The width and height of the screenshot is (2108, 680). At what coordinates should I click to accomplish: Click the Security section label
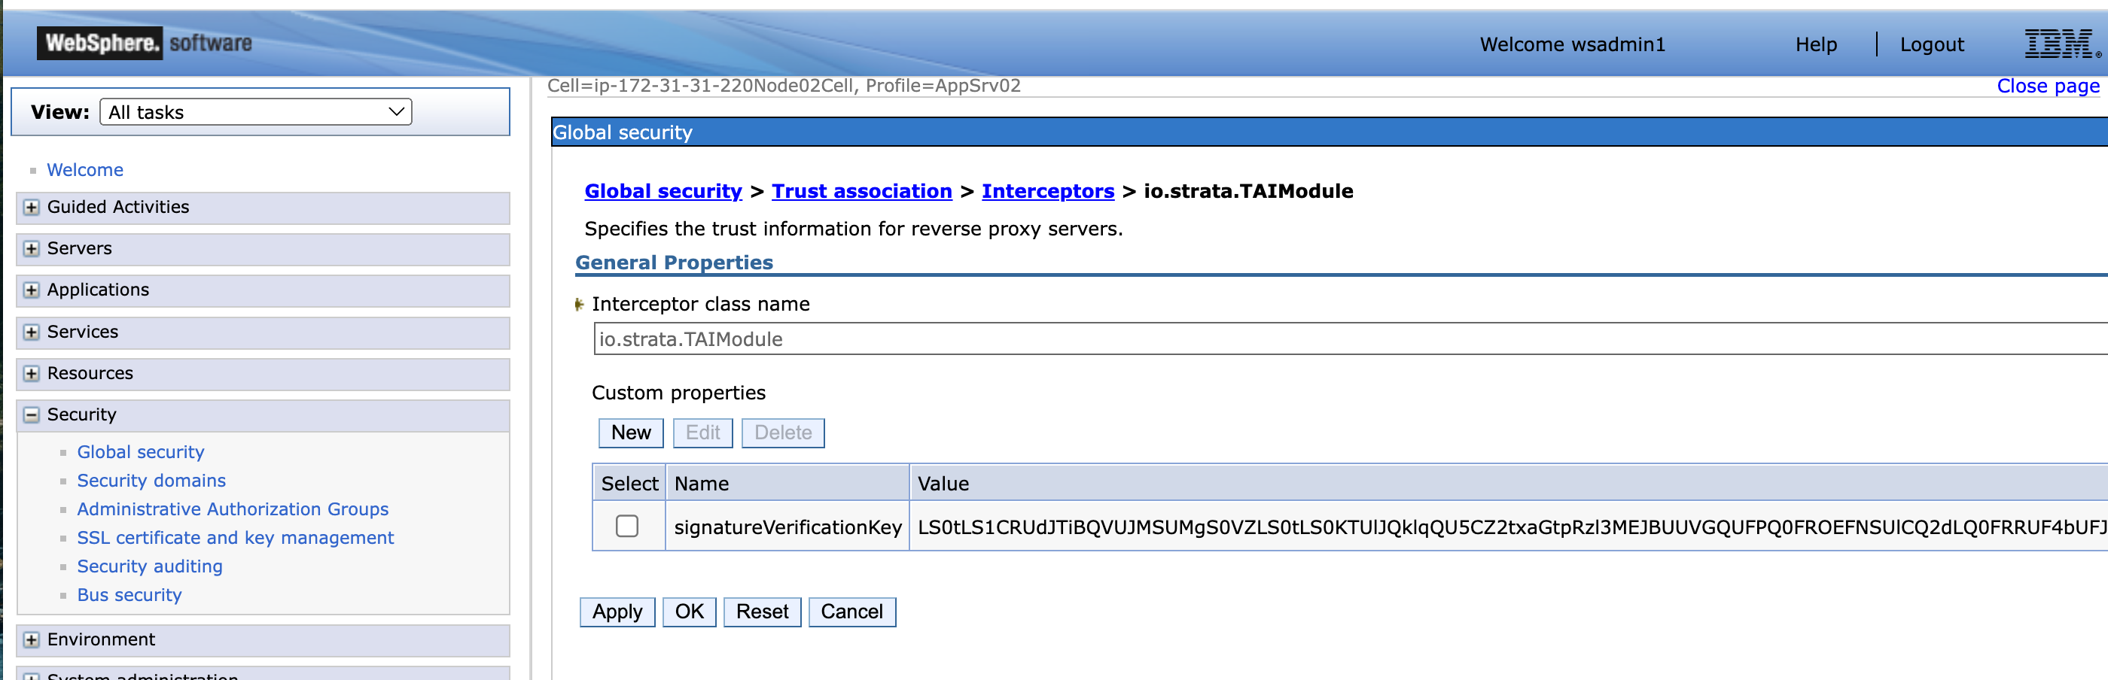81,416
